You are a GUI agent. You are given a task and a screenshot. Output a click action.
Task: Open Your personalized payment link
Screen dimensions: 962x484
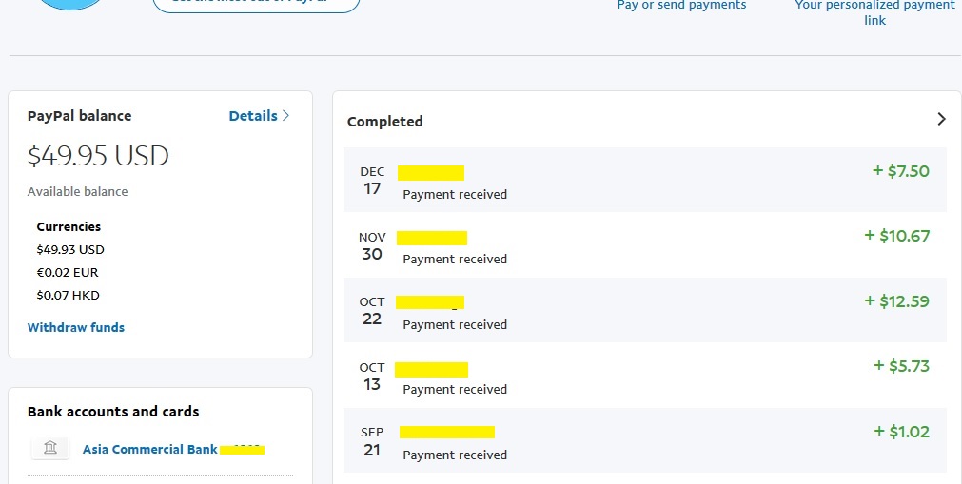coord(874,12)
